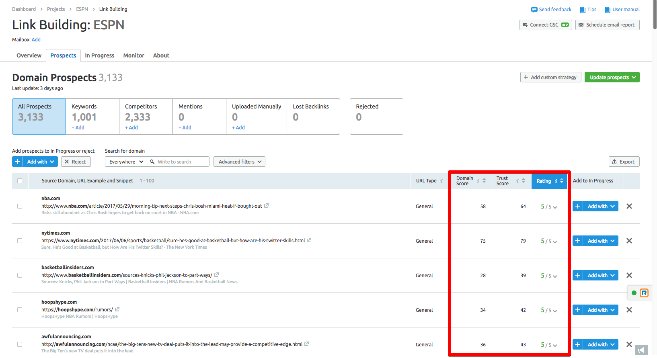Sort by Rating arrows
657x358 pixels.
562,181
